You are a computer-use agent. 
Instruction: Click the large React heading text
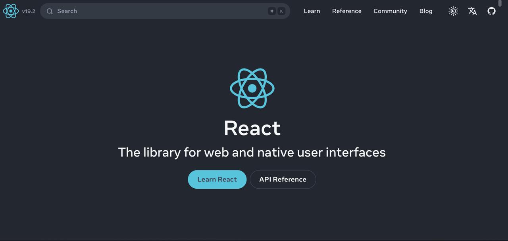point(252,128)
